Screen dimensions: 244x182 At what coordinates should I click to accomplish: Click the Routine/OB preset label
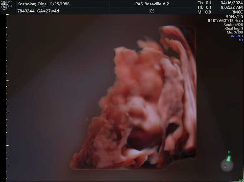(x=233, y=25)
